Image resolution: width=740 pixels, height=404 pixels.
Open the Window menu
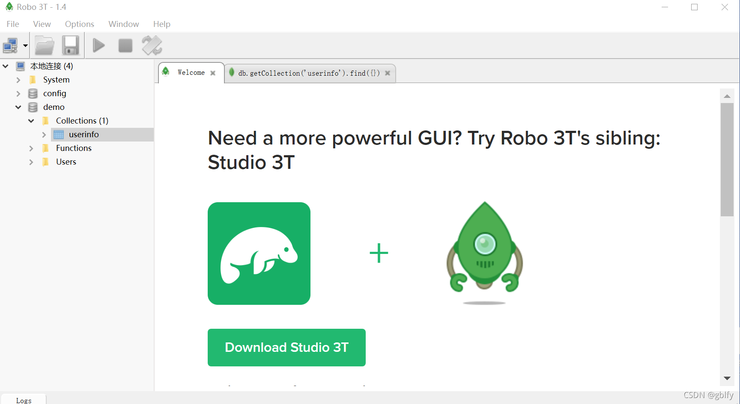[x=124, y=24]
